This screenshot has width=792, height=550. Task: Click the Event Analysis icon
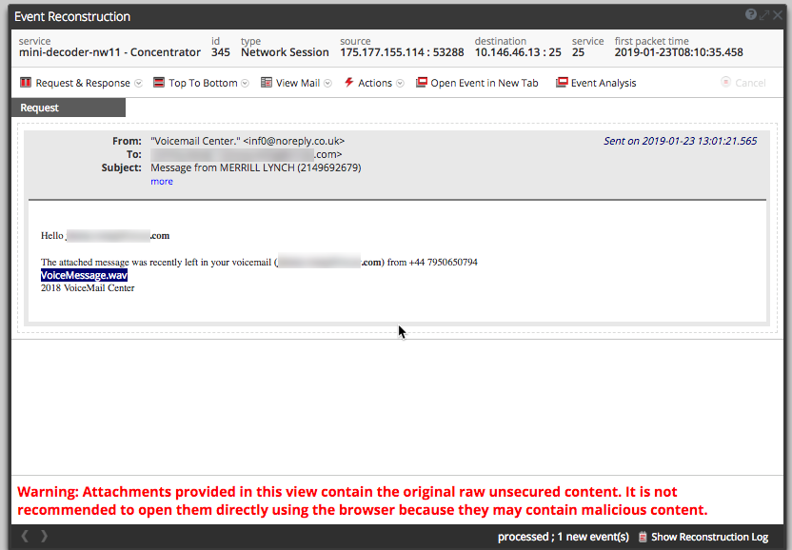coord(562,83)
